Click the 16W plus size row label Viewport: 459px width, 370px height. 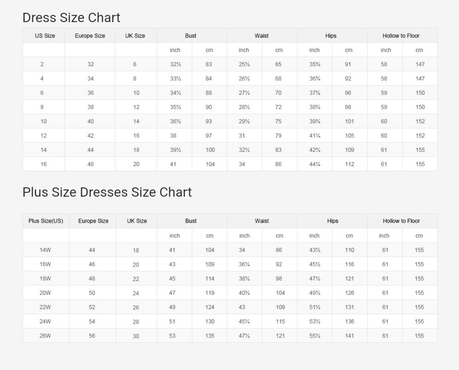pyautogui.click(x=45, y=264)
